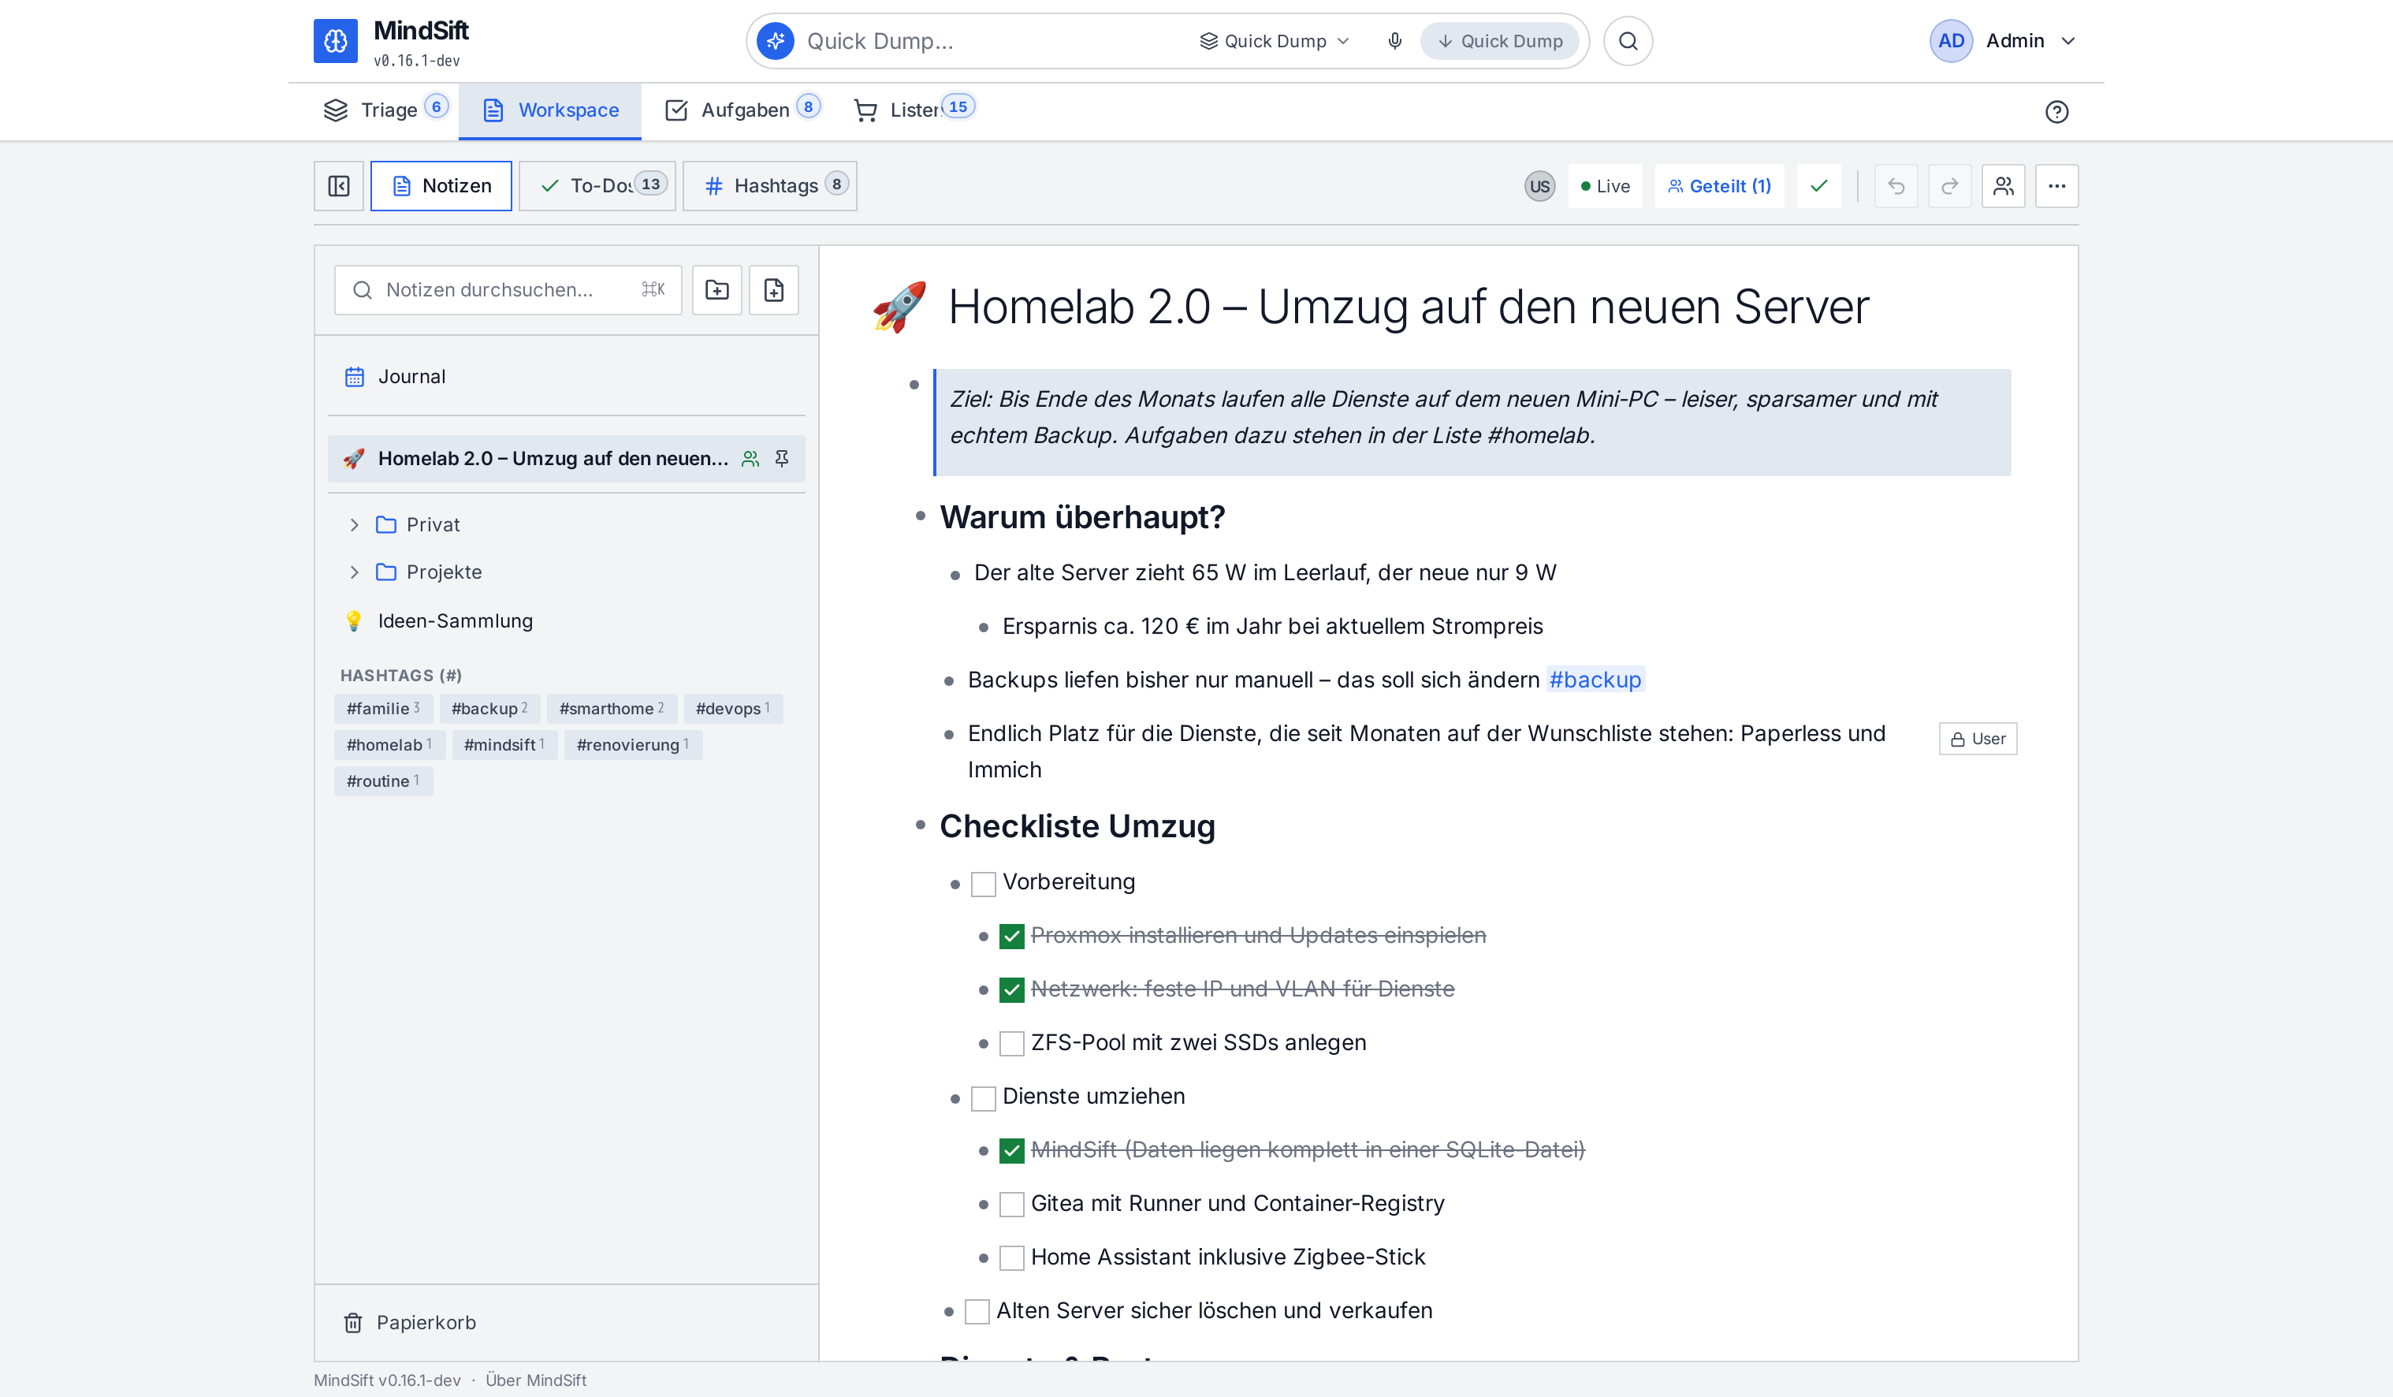
Task: Check Home Assistant Zigbee-Stick checkbox
Action: tap(1011, 1258)
